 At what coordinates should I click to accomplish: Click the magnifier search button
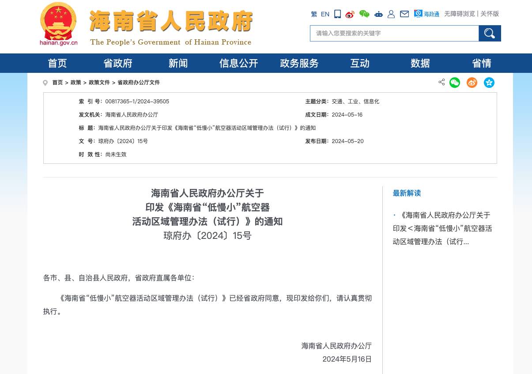pyautogui.click(x=490, y=34)
